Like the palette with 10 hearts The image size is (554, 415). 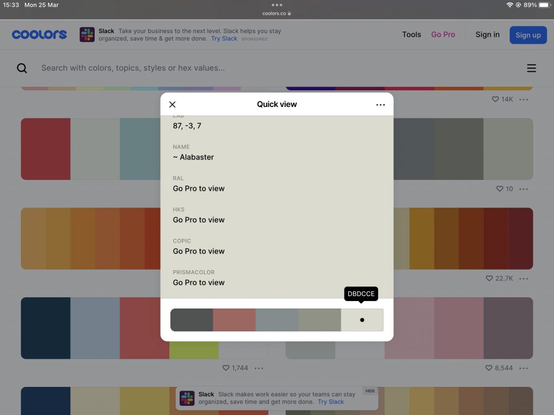click(x=499, y=189)
